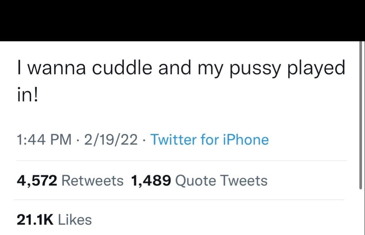365x235 pixels.
Task: Click the 1:44 PM timestamp
Action: pyautogui.click(x=44, y=139)
